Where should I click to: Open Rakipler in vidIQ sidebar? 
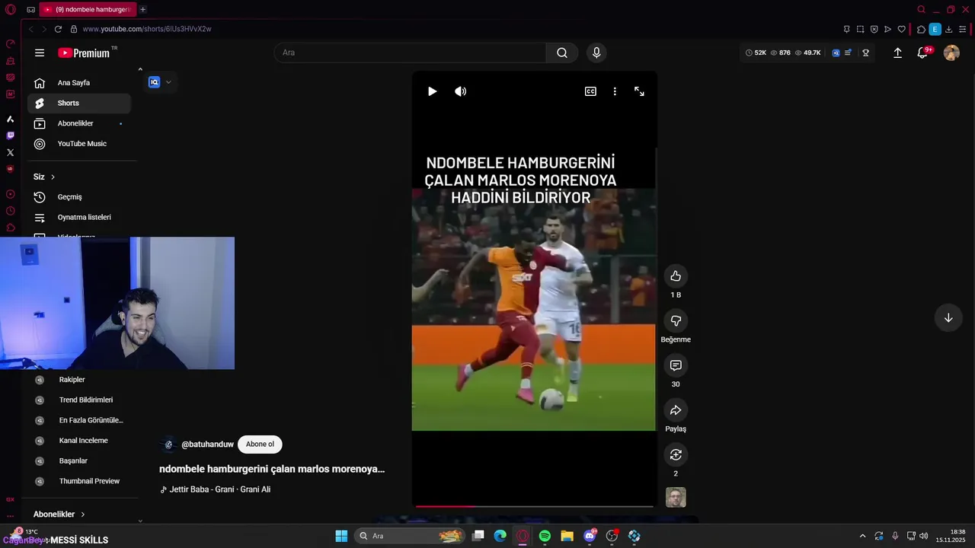[79, 380]
